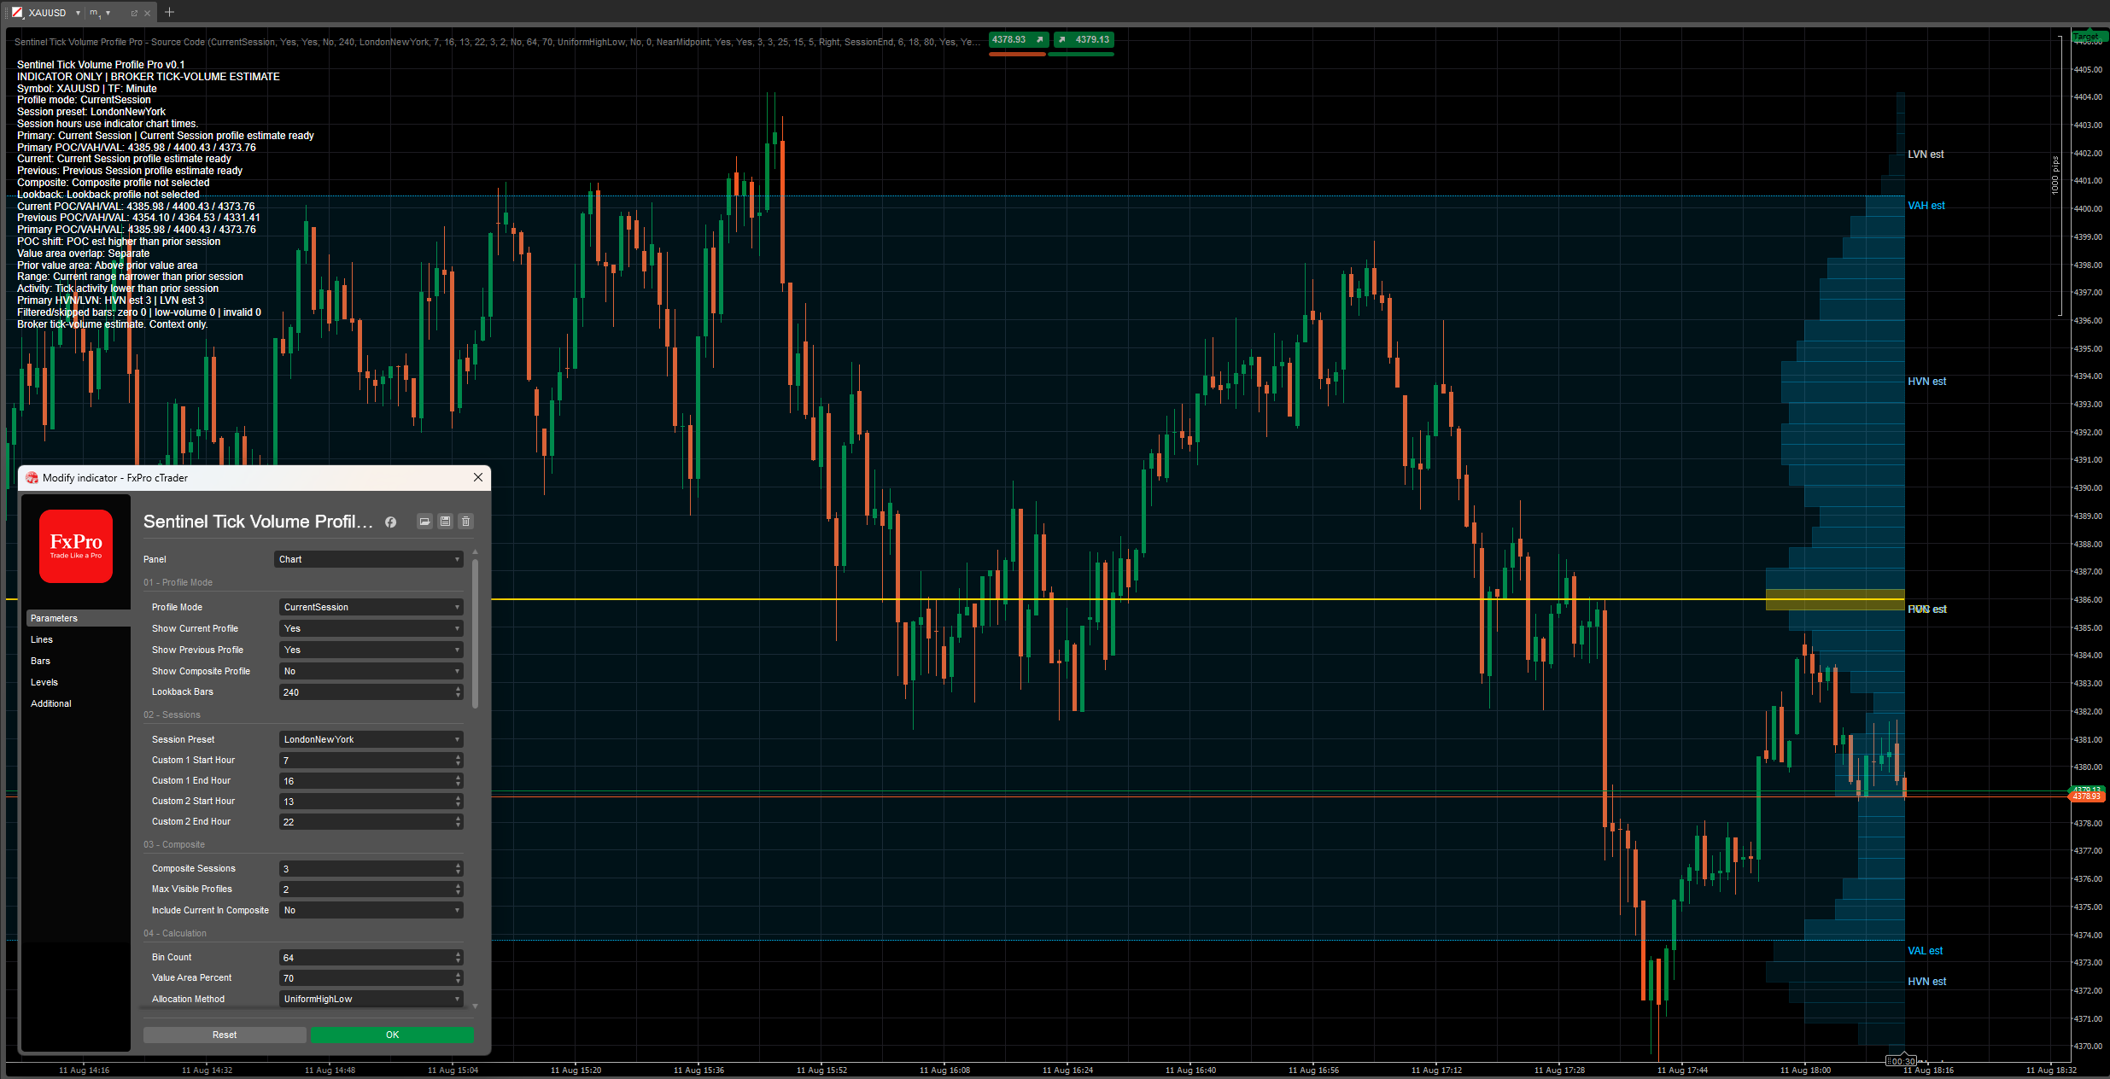Click the Bin Count stepper arrows
The image size is (2110, 1079).
click(x=459, y=958)
